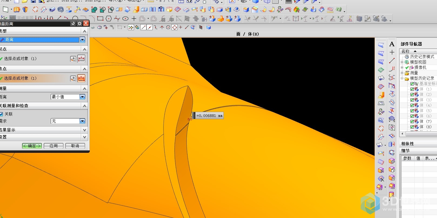Click the Text 'A' tool in the right toolbar
The height and width of the screenshot is (218, 437).
392,44
